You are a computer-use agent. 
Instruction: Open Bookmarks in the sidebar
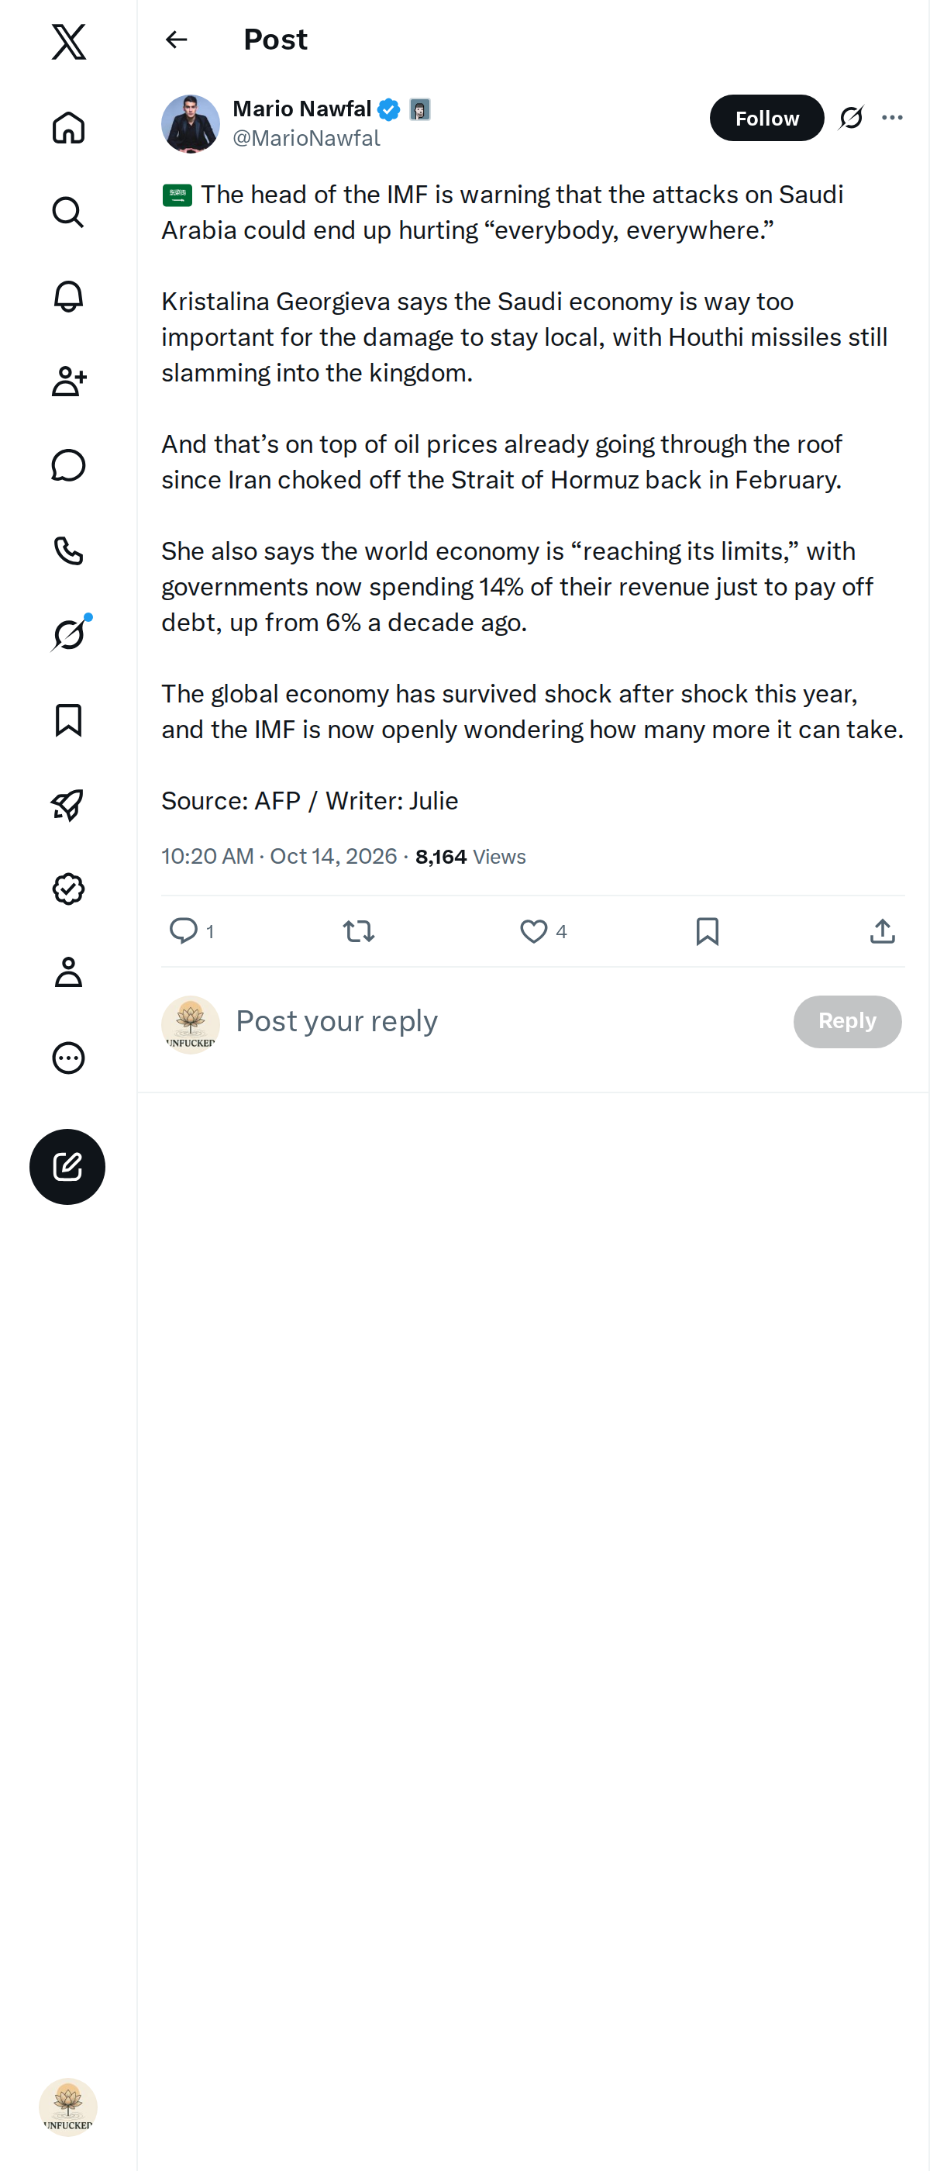[68, 720]
